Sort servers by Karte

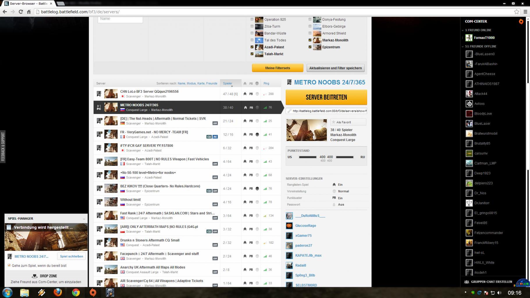point(201,83)
